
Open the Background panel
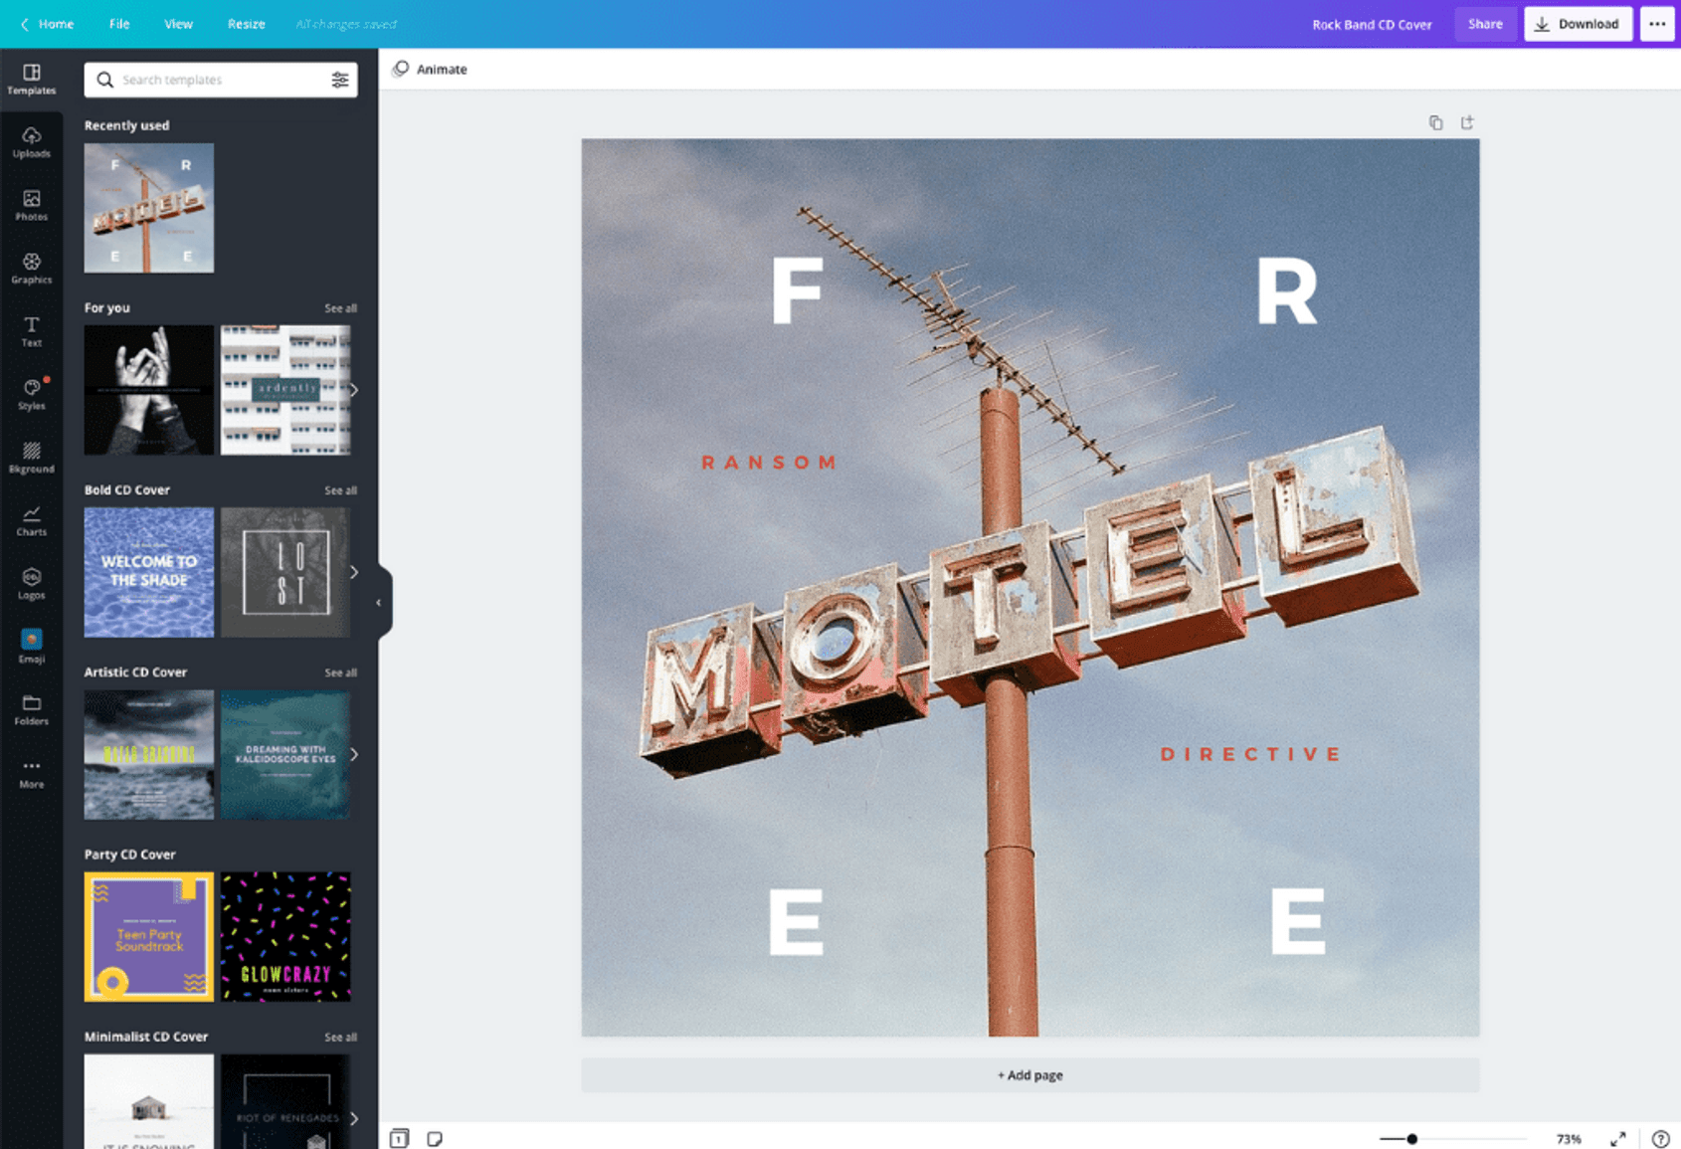[x=32, y=458]
